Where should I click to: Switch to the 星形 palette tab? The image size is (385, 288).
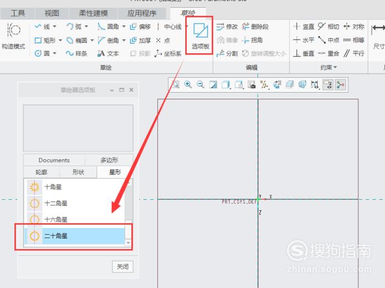[115, 172]
